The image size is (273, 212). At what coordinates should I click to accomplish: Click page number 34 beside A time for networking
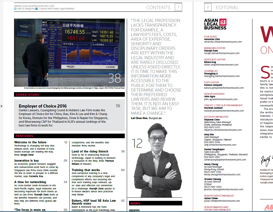[x=65, y=182]
